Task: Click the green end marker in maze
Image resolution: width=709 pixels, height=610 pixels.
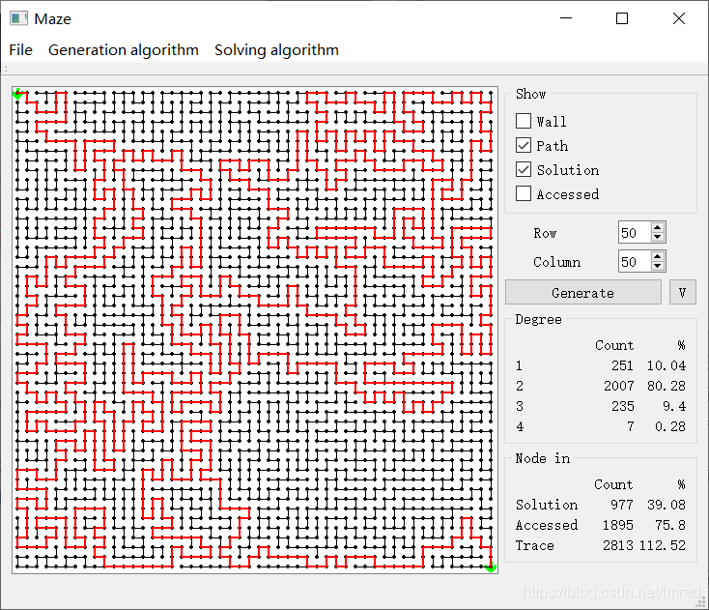Action: (x=491, y=567)
